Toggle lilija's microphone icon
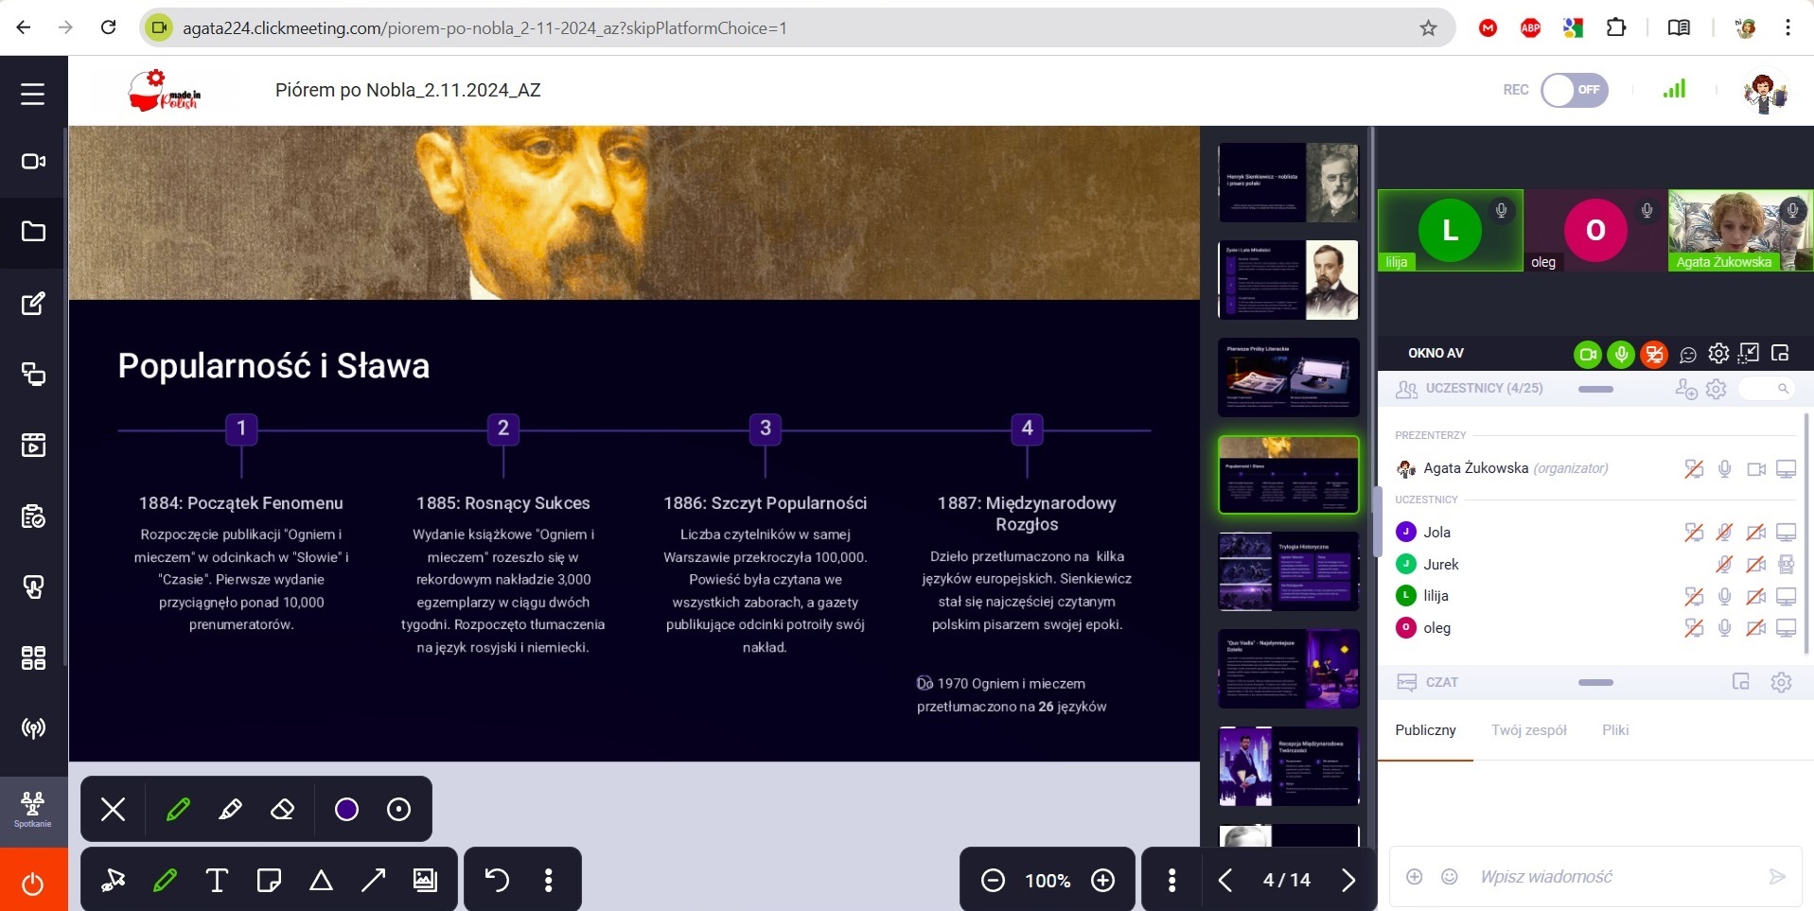 1725,596
